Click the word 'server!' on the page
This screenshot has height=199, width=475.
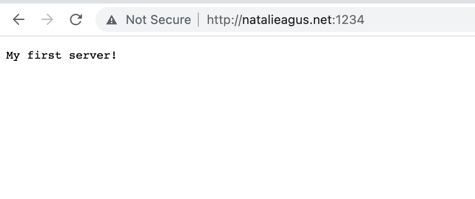(x=93, y=55)
